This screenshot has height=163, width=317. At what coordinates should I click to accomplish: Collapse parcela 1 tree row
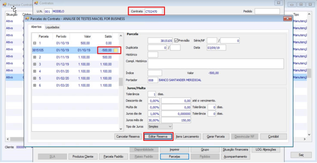tap(34, 43)
